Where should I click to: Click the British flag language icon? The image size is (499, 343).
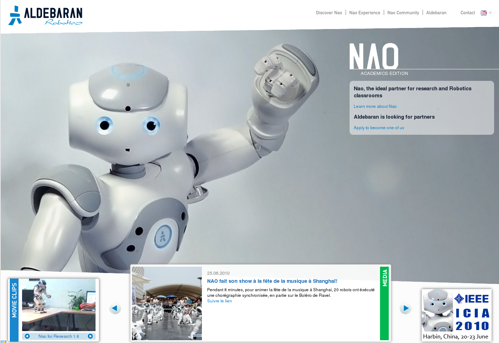click(x=483, y=13)
